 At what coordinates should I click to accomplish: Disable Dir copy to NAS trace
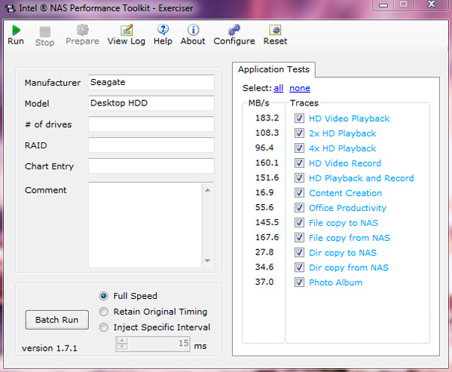tap(299, 253)
